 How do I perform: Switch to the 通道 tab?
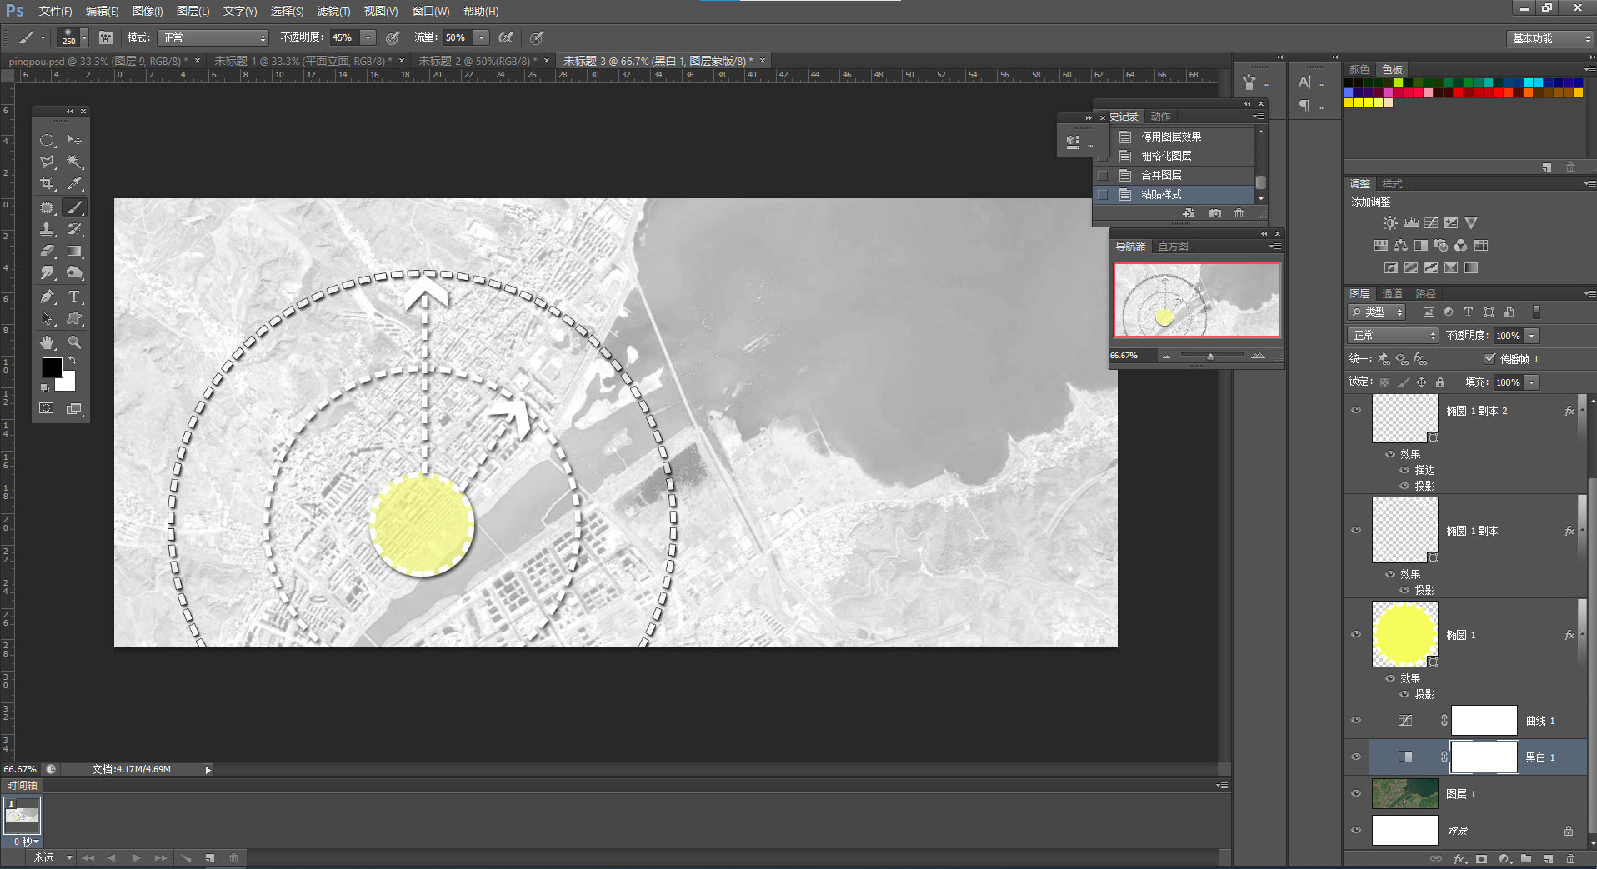(x=1392, y=293)
